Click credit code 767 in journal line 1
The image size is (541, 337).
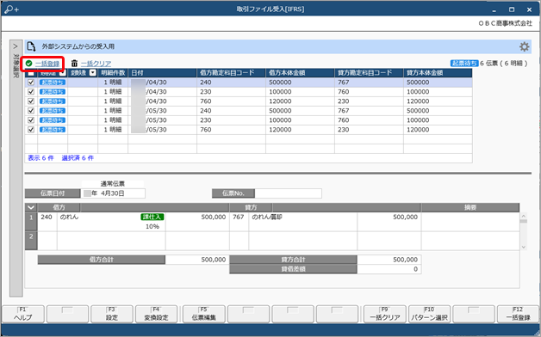coord(239,218)
